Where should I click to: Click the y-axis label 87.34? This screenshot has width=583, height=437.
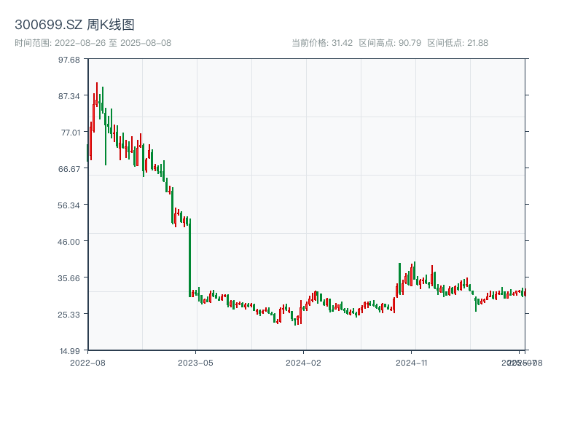[x=69, y=96]
